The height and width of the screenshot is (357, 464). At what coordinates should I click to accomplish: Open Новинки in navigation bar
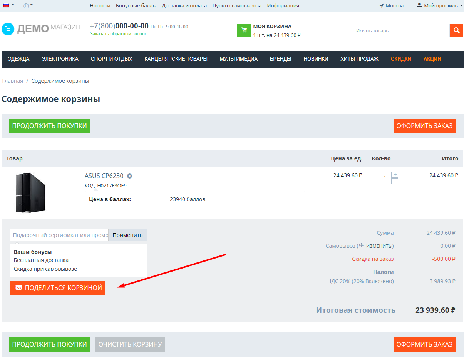[x=316, y=59]
